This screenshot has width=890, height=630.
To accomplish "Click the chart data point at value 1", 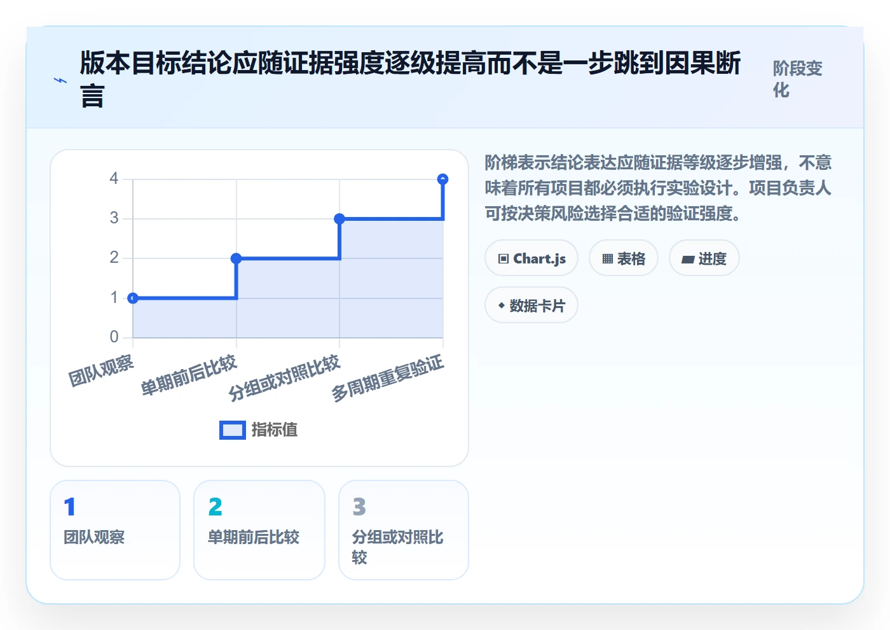I will coord(133,298).
